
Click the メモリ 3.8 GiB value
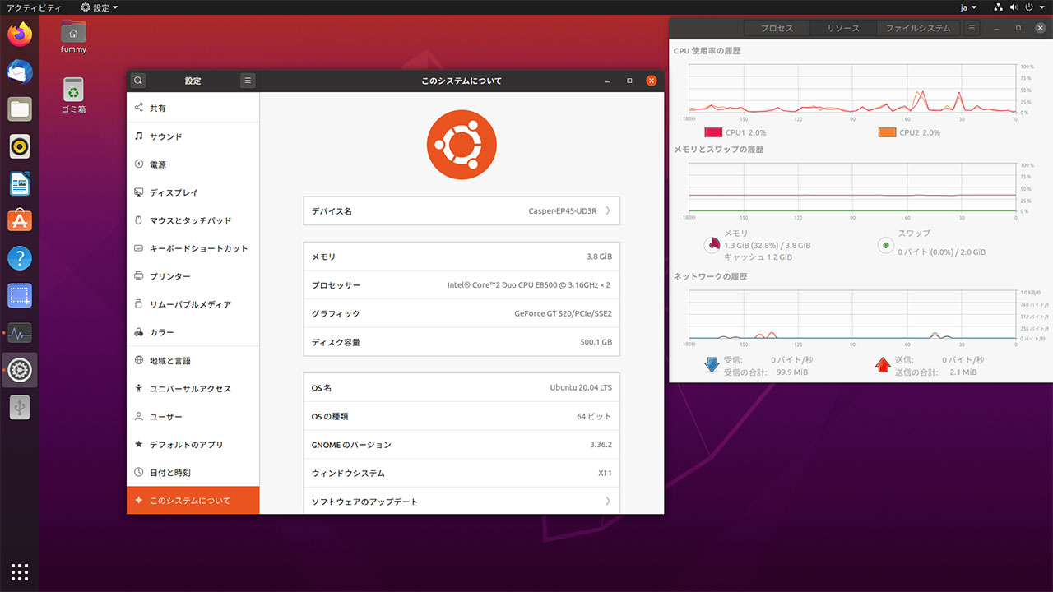point(599,257)
